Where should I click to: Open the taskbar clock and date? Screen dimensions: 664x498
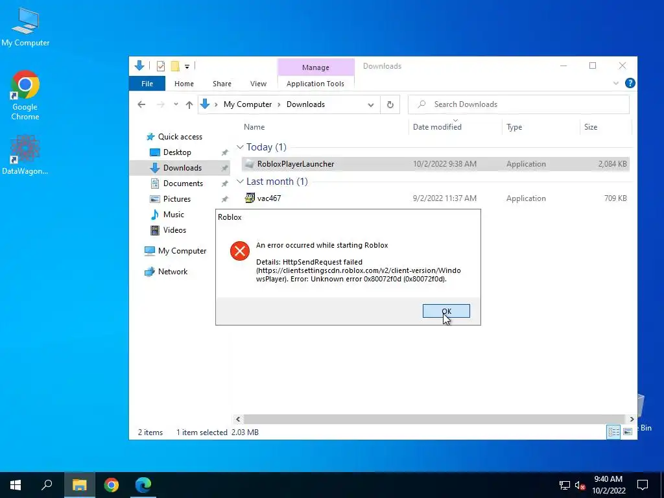tap(608, 485)
